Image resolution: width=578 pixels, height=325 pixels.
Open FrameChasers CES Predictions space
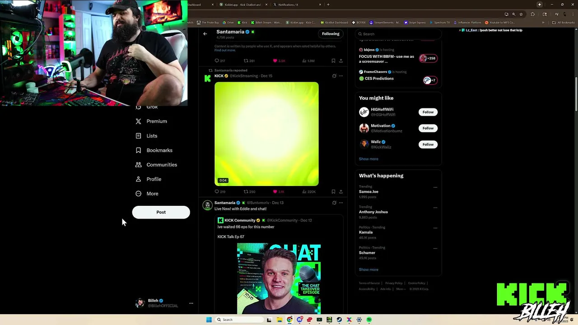pos(398,75)
